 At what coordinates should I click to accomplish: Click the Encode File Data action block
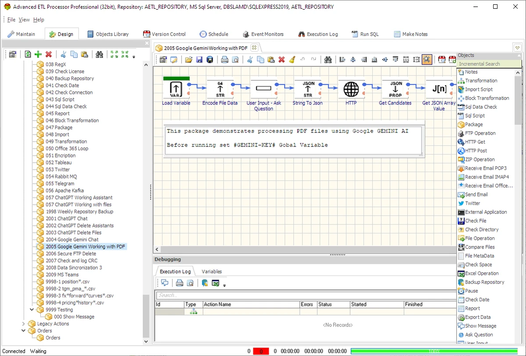(220, 89)
